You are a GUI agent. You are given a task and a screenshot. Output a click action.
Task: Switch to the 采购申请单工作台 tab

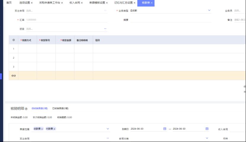[x=49, y=3]
